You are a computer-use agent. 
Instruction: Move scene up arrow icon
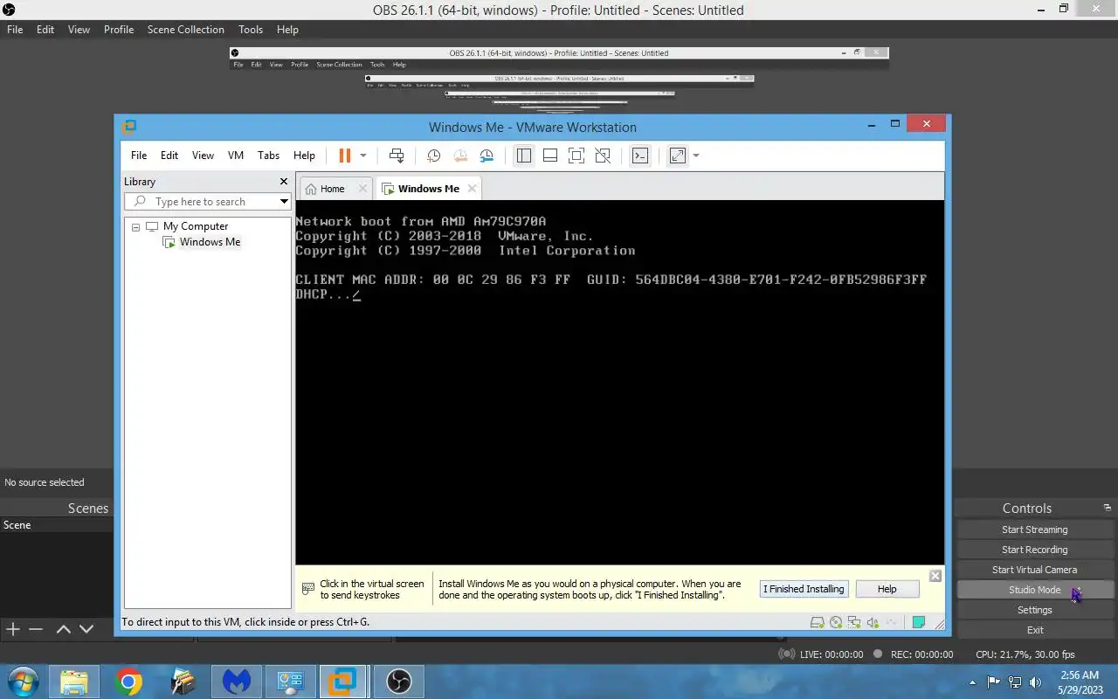click(64, 629)
